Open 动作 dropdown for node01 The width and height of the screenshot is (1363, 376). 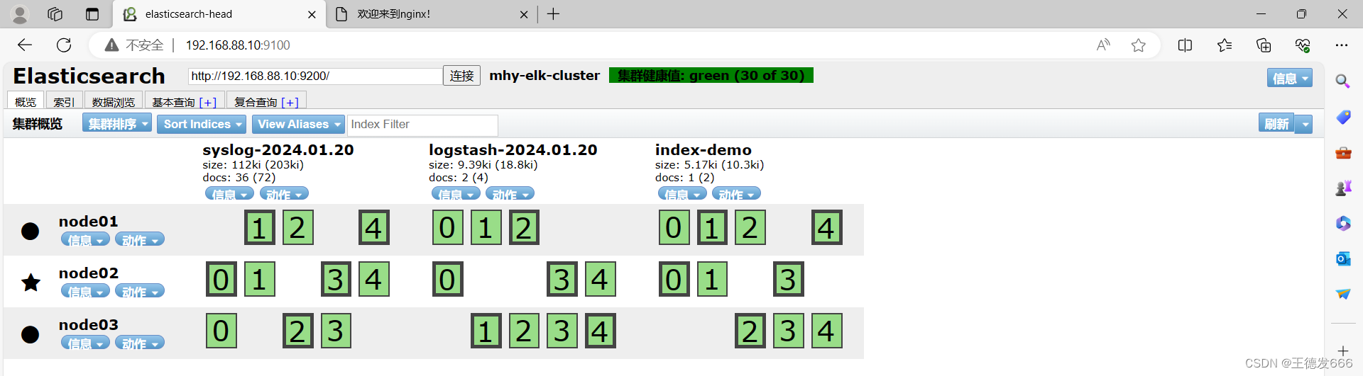(x=140, y=240)
